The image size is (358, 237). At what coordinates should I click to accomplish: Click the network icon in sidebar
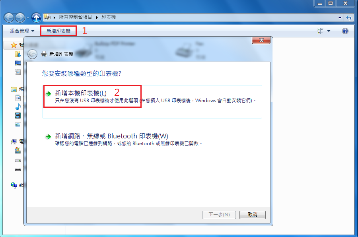[14, 185]
